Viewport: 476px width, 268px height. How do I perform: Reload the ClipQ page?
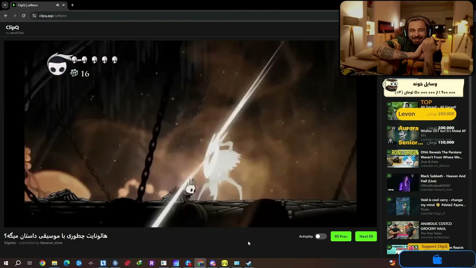(x=23, y=16)
